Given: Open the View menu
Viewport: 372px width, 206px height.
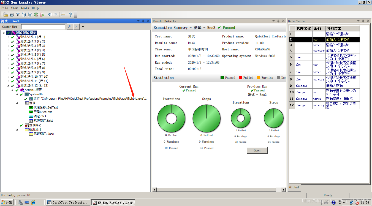Looking at the screenshot, I should coord(14,8).
